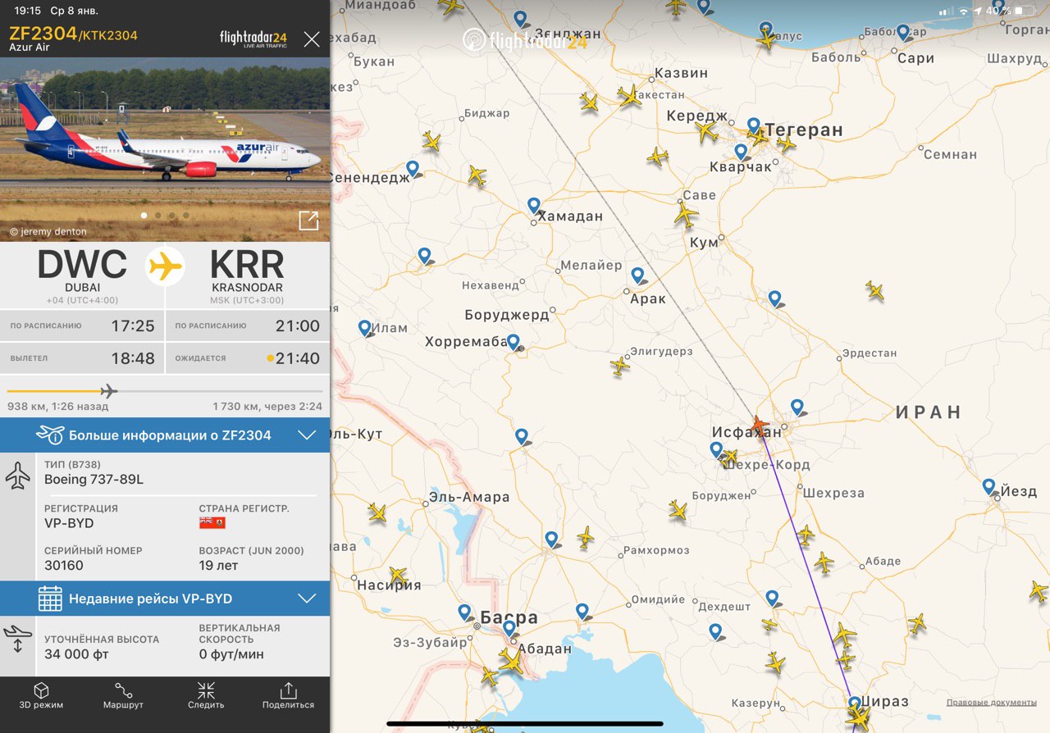The height and width of the screenshot is (733, 1050).
Task: Select the airport pin near Арак
Action: click(637, 275)
